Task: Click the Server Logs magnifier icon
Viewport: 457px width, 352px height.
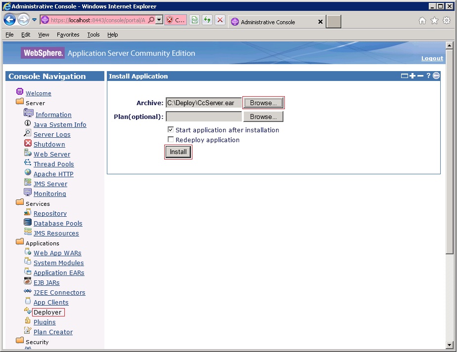Action: 27,133
